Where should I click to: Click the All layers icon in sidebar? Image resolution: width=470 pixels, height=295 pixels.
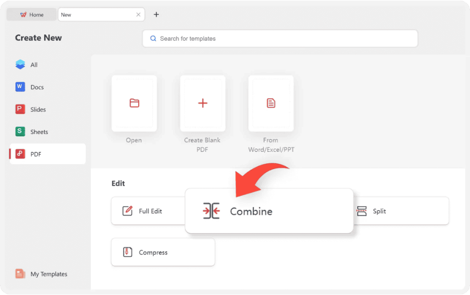pyautogui.click(x=20, y=64)
